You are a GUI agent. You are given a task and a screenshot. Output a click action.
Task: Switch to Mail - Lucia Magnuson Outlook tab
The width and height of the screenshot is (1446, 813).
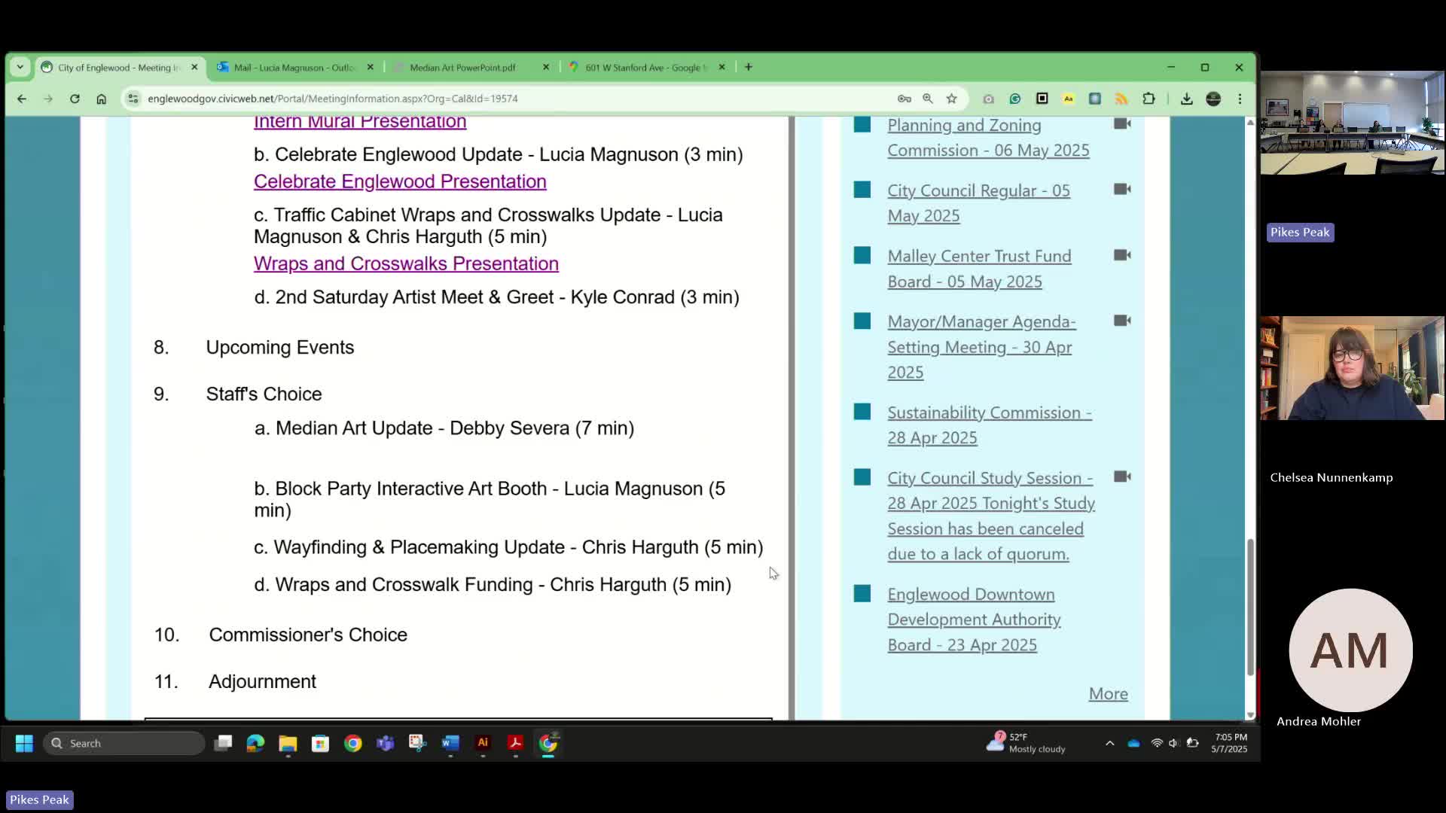click(x=294, y=68)
